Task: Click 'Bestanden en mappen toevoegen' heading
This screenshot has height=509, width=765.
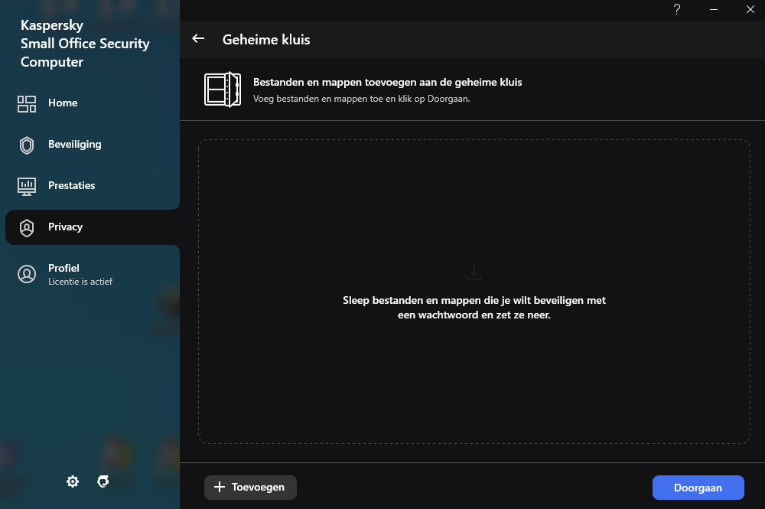Action: (387, 82)
